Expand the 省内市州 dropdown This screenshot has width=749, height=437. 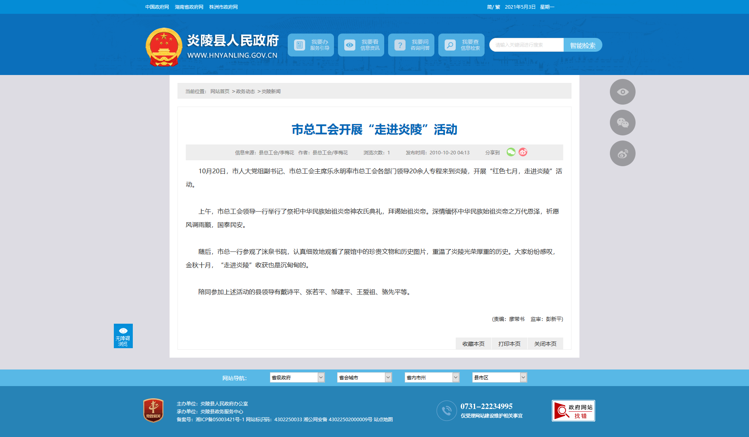(x=432, y=377)
